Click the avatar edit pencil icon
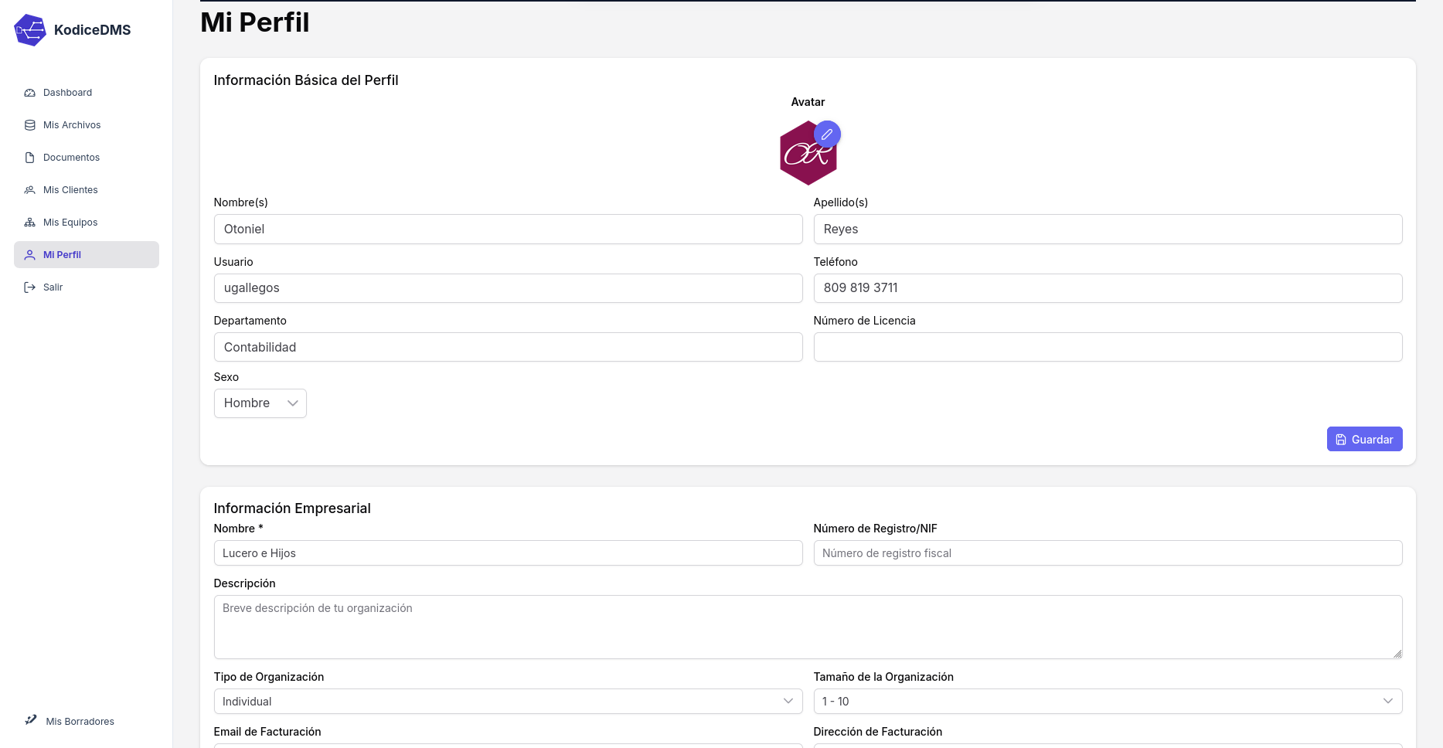This screenshot has width=1443, height=748. click(827, 134)
